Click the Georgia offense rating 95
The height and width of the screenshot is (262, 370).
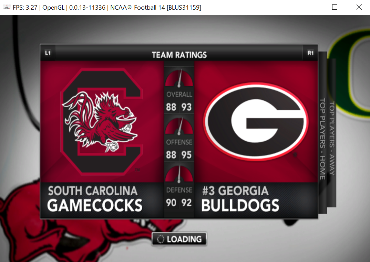tap(186, 155)
